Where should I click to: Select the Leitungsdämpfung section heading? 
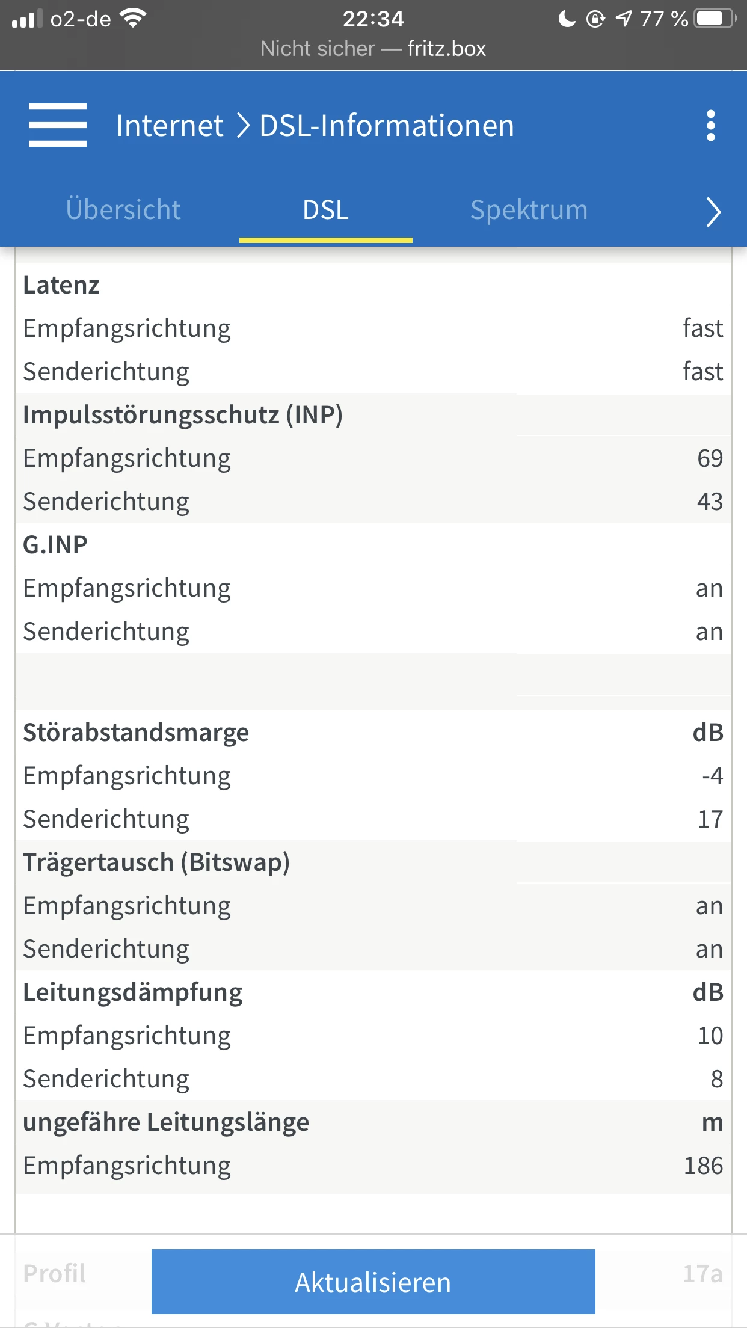pos(133,992)
